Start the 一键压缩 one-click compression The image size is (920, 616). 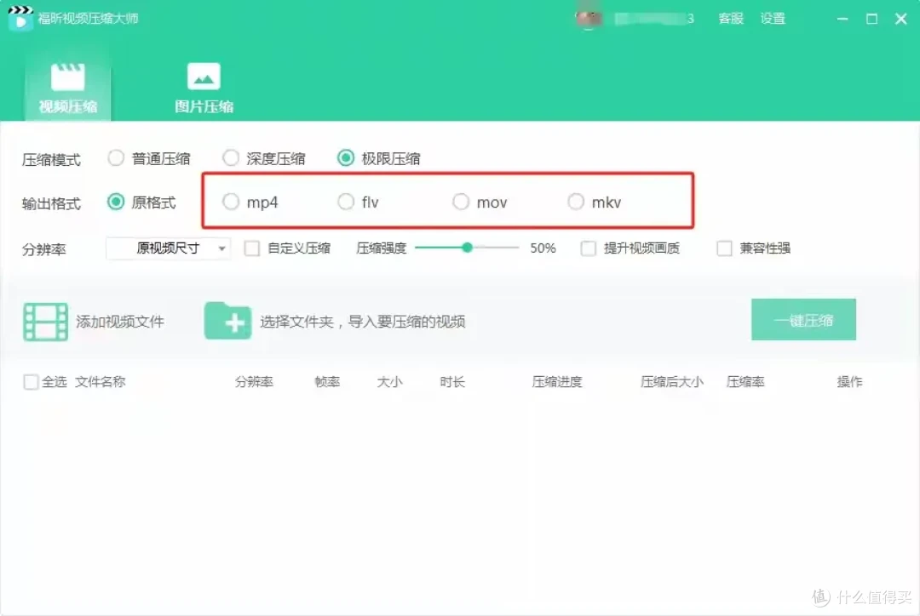coord(803,320)
